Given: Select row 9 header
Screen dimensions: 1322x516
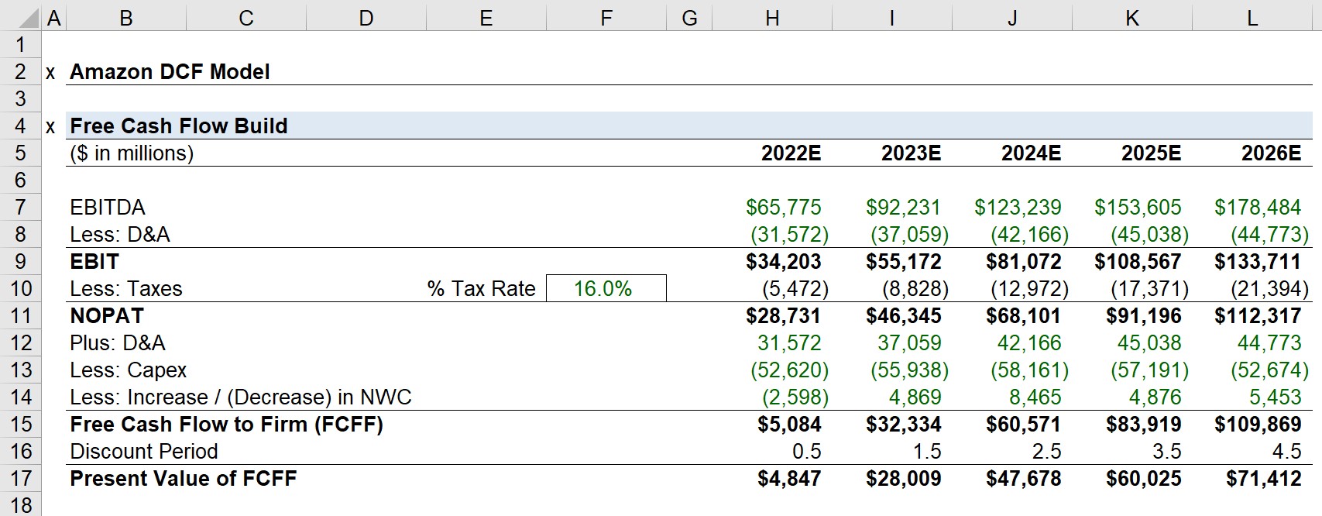Looking at the screenshot, I should click(20, 262).
